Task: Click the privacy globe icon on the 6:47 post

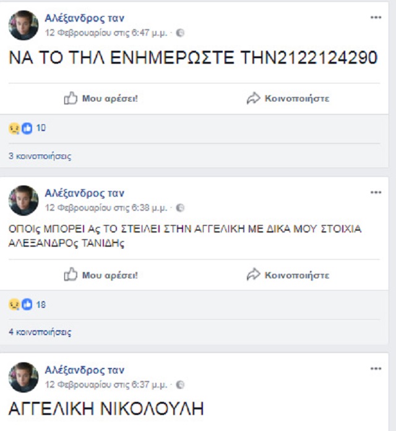Action: [180, 33]
